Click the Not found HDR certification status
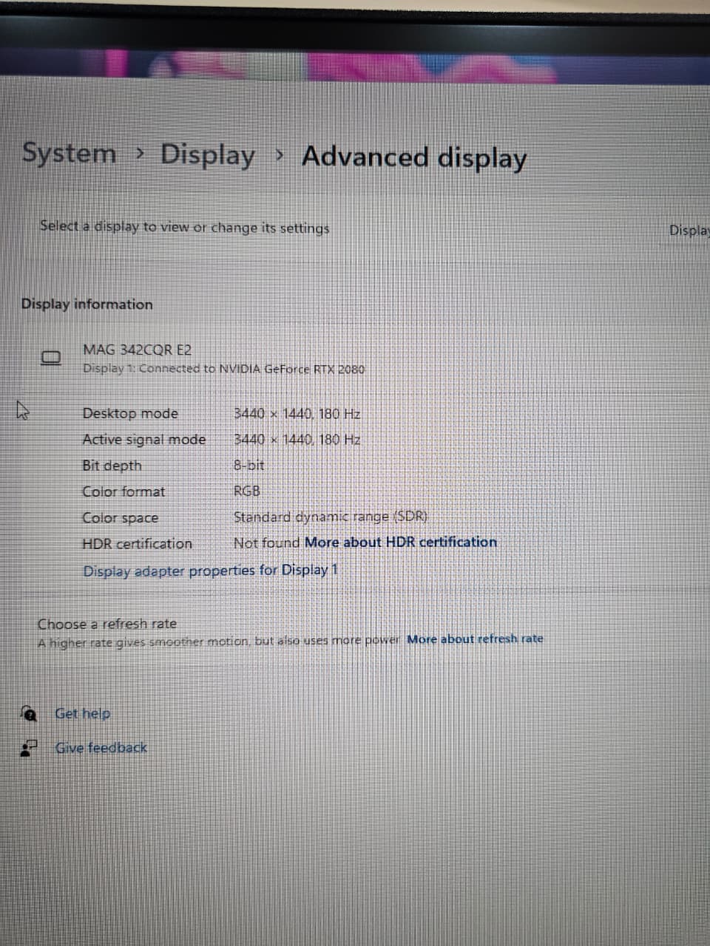This screenshot has height=946, width=710. point(265,542)
